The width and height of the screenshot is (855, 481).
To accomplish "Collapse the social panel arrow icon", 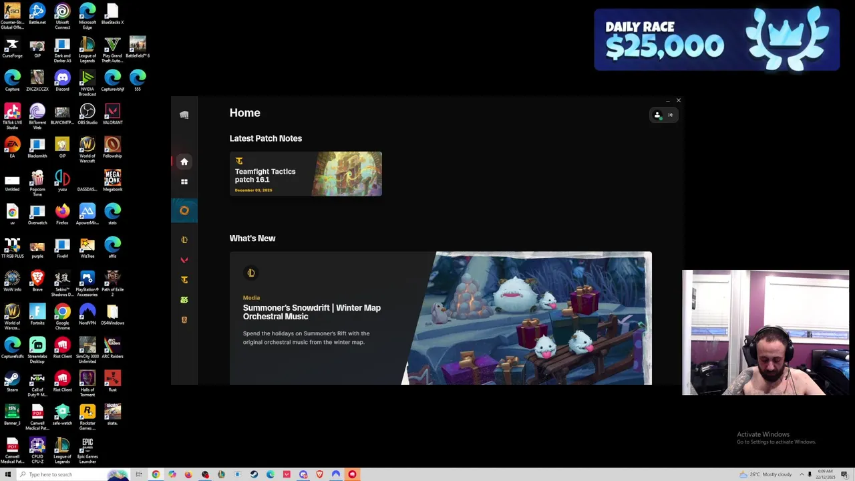I will coord(671,115).
